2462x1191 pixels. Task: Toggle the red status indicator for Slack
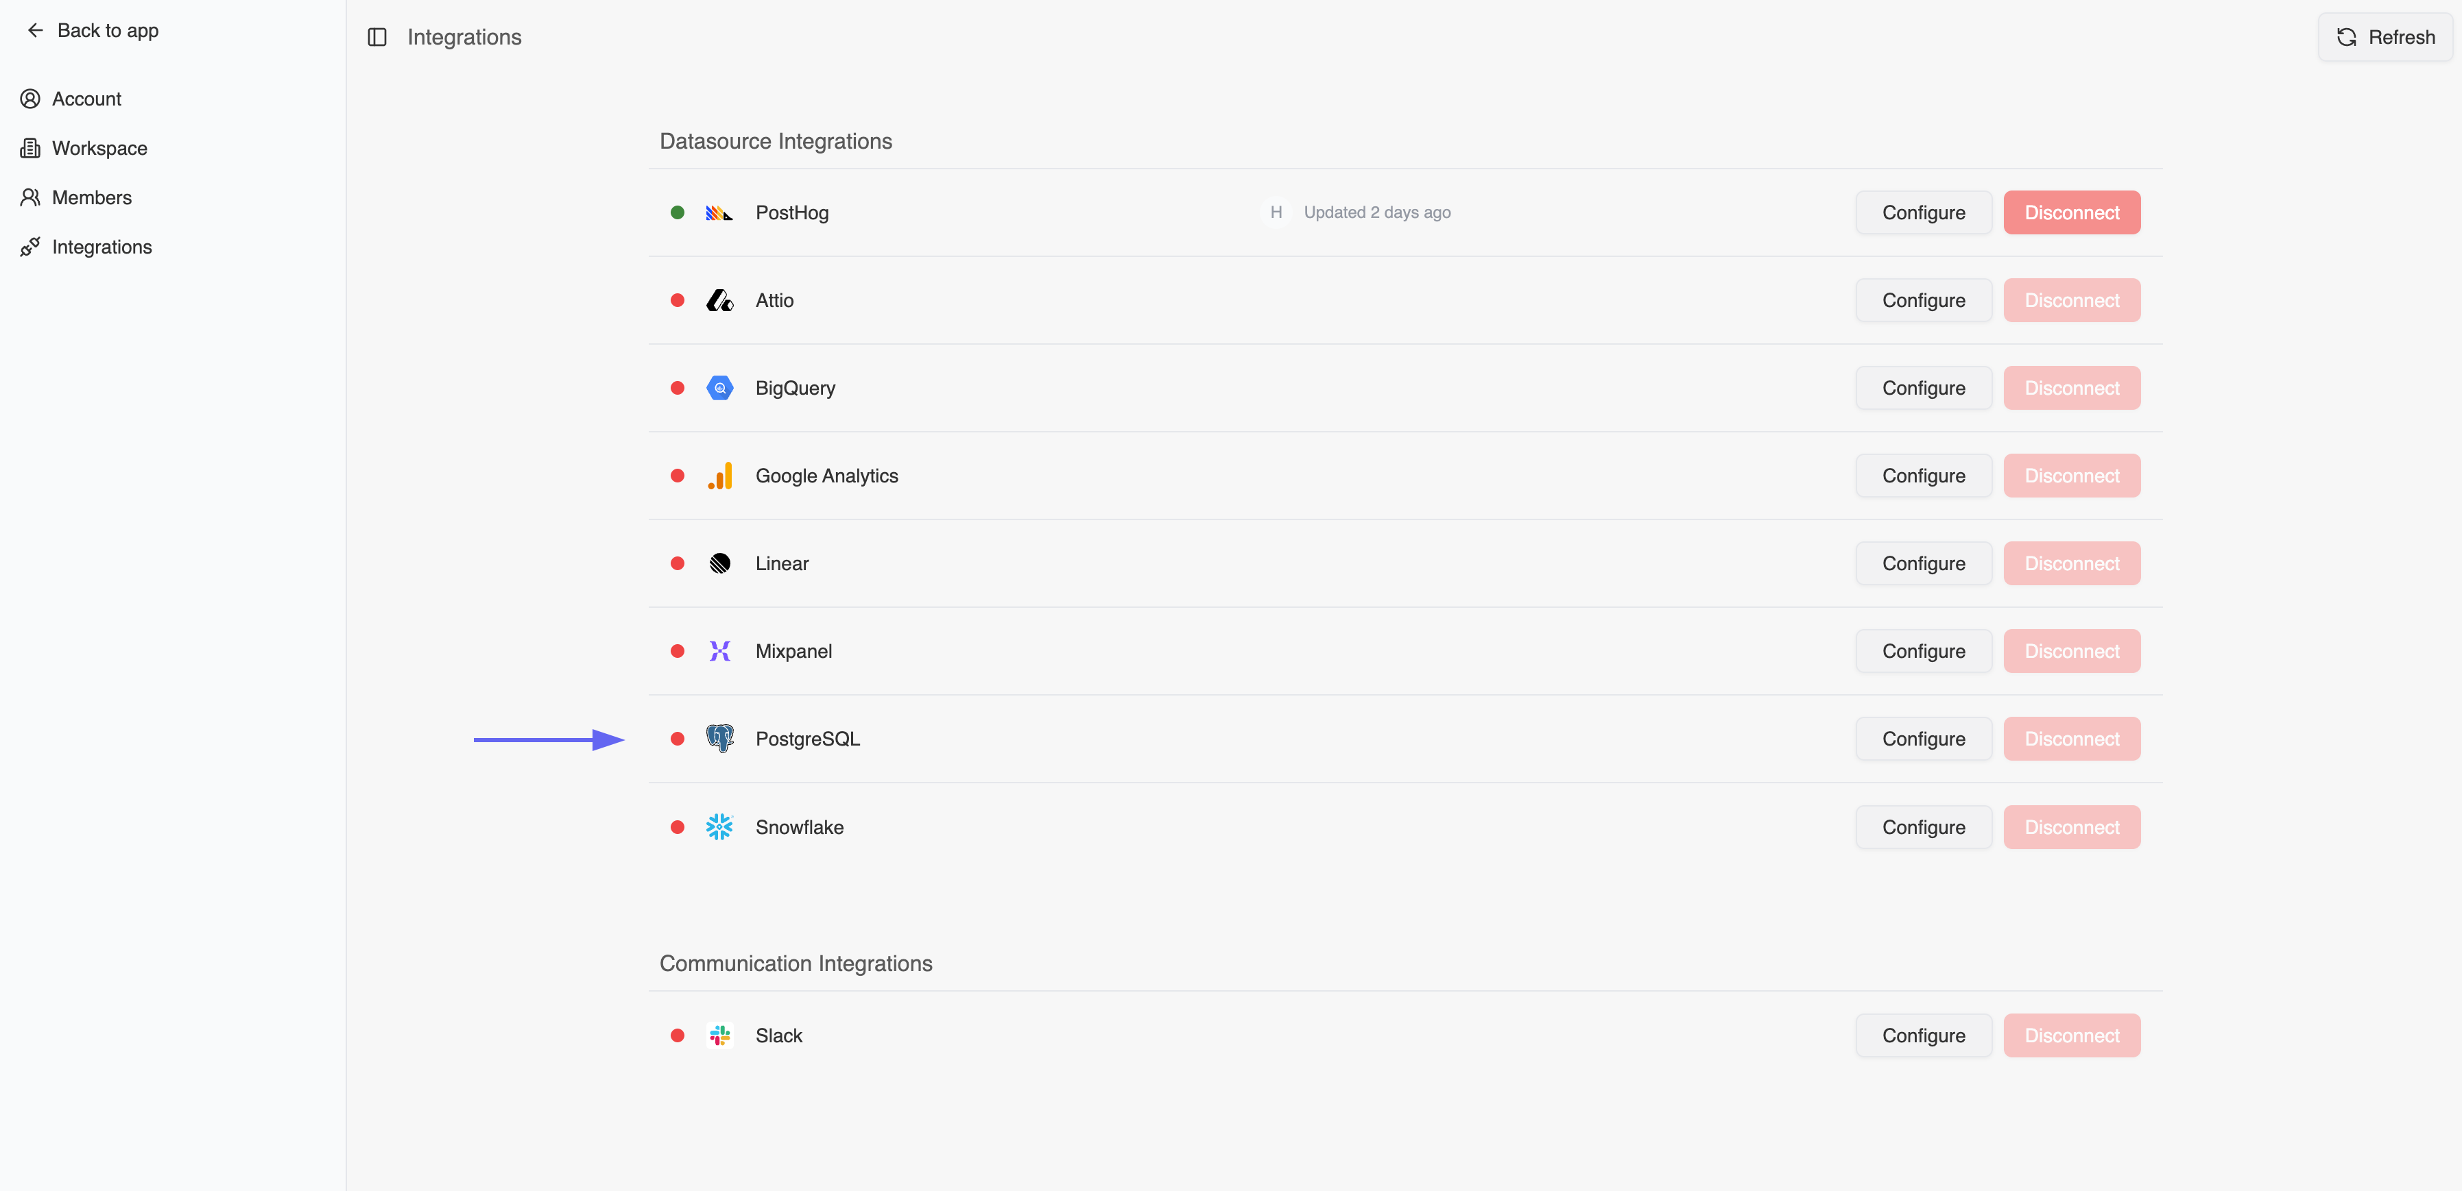click(x=678, y=1034)
